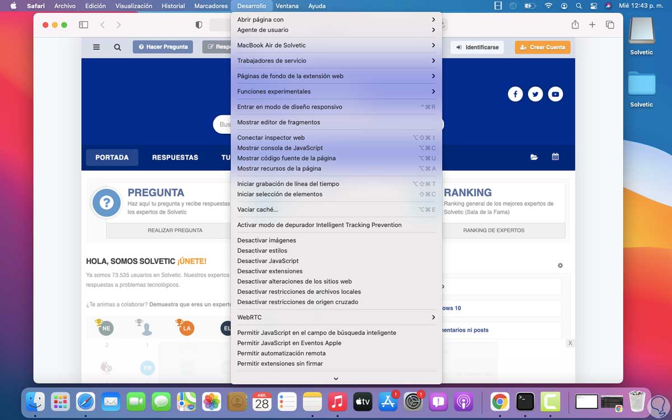Open Launchpad from the Dock
The height and width of the screenshot is (420, 672).
(x=60, y=401)
